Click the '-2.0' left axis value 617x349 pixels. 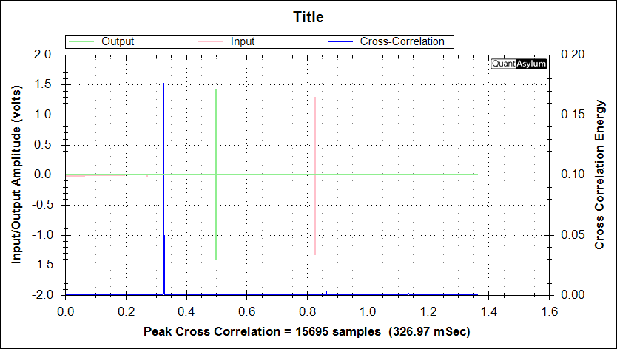tap(41, 295)
